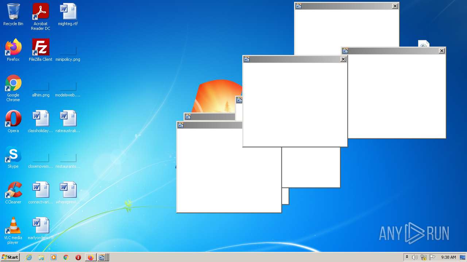467x262 pixels.
Task: Close the rightmost blank window
Action: coord(442,51)
